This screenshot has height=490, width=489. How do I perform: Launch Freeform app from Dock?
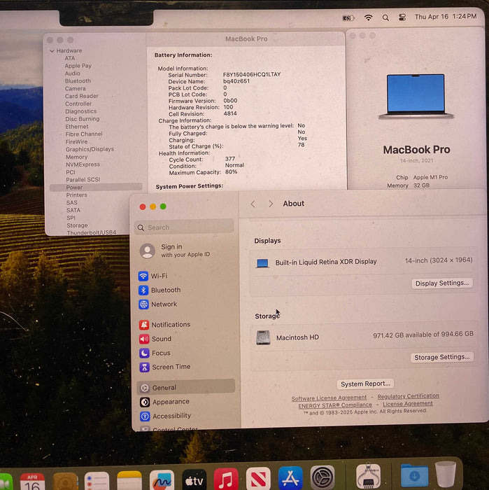[x=162, y=480]
